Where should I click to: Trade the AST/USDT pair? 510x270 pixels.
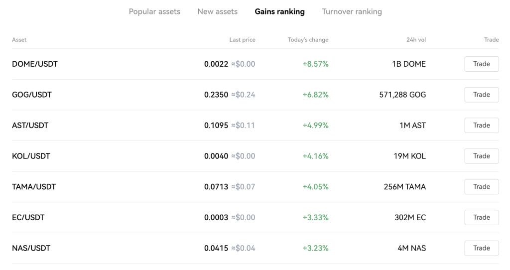click(481, 126)
